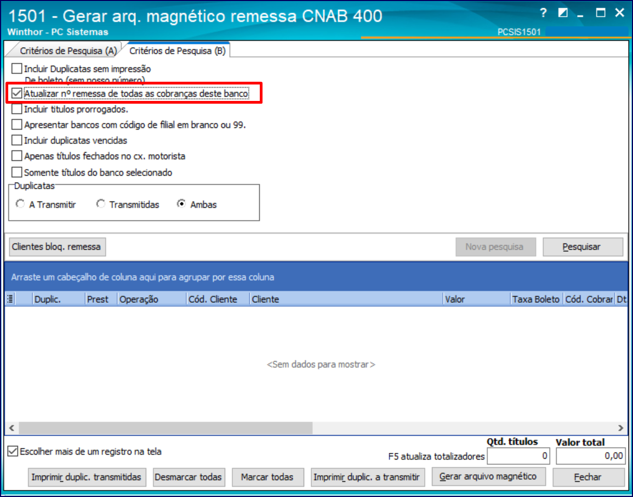Click the Fechar button
Viewport: 633px width, 497px height.
click(x=589, y=477)
